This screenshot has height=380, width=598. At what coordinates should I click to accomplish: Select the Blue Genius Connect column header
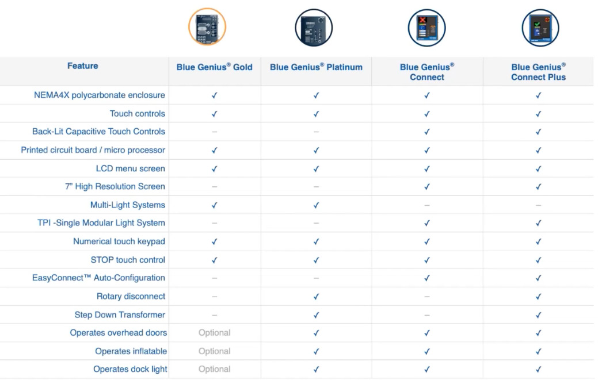(x=426, y=72)
